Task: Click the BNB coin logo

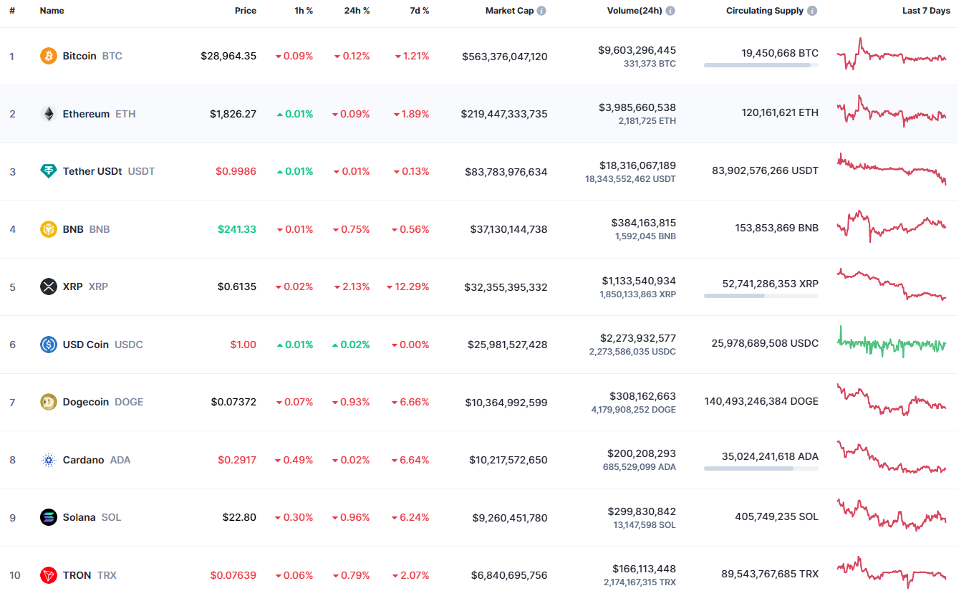Action: pyautogui.click(x=47, y=229)
